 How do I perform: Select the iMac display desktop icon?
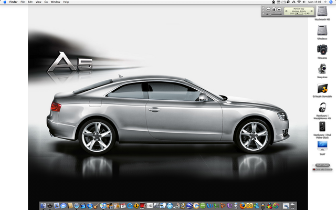[x=322, y=146]
